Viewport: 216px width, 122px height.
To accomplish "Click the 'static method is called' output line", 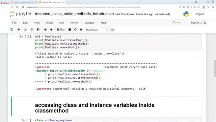I will (54, 57).
